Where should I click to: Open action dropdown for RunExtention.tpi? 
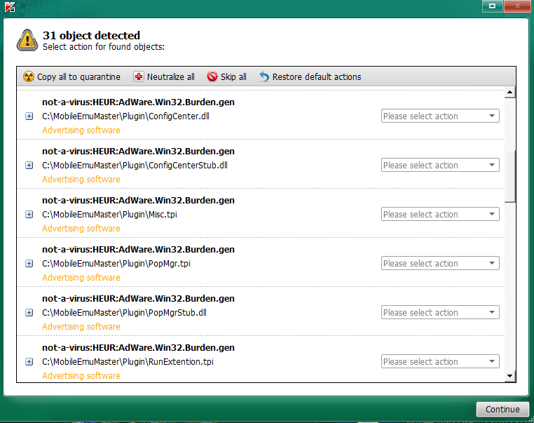(x=440, y=361)
